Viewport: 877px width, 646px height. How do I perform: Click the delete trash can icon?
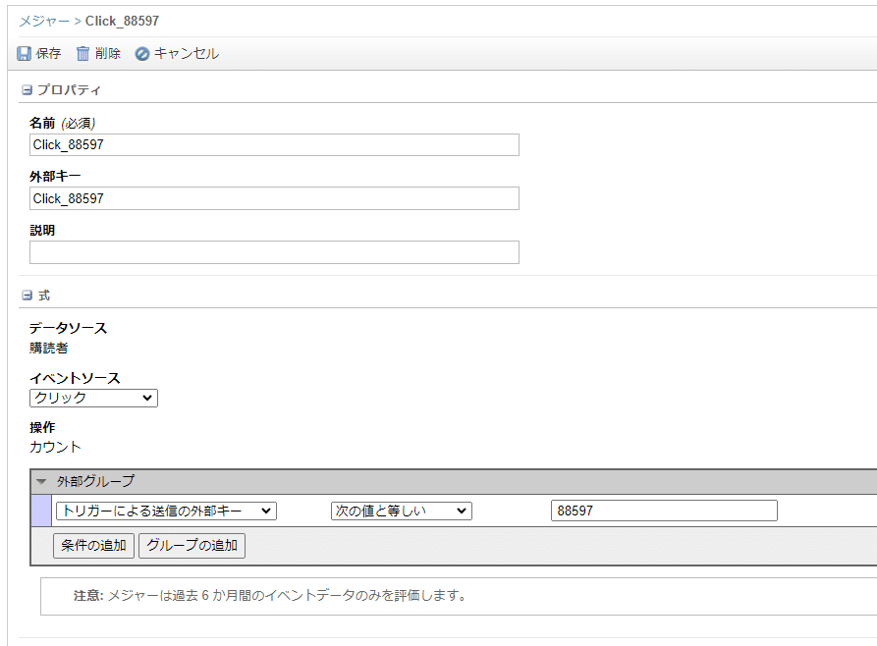[82, 54]
